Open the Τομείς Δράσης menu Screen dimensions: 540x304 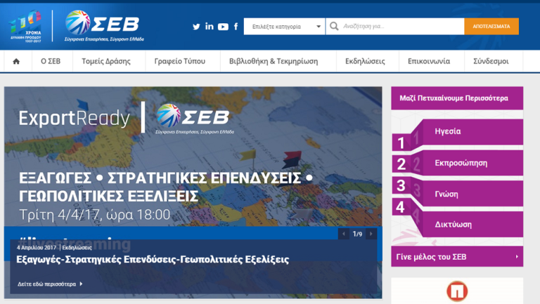coord(106,61)
